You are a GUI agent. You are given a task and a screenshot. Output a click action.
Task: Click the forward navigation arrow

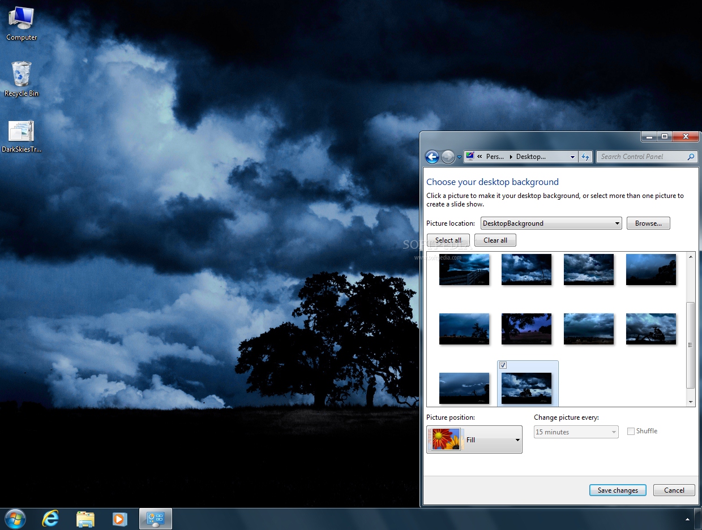[448, 157]
